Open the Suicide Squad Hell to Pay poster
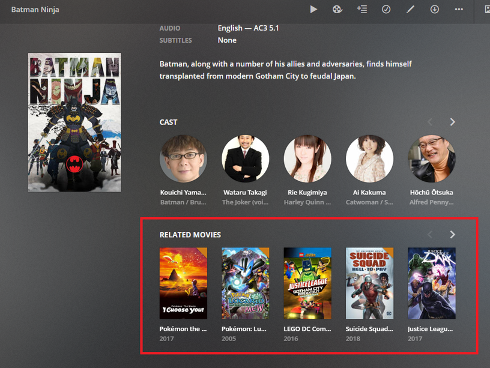 [x=369, y=283]
